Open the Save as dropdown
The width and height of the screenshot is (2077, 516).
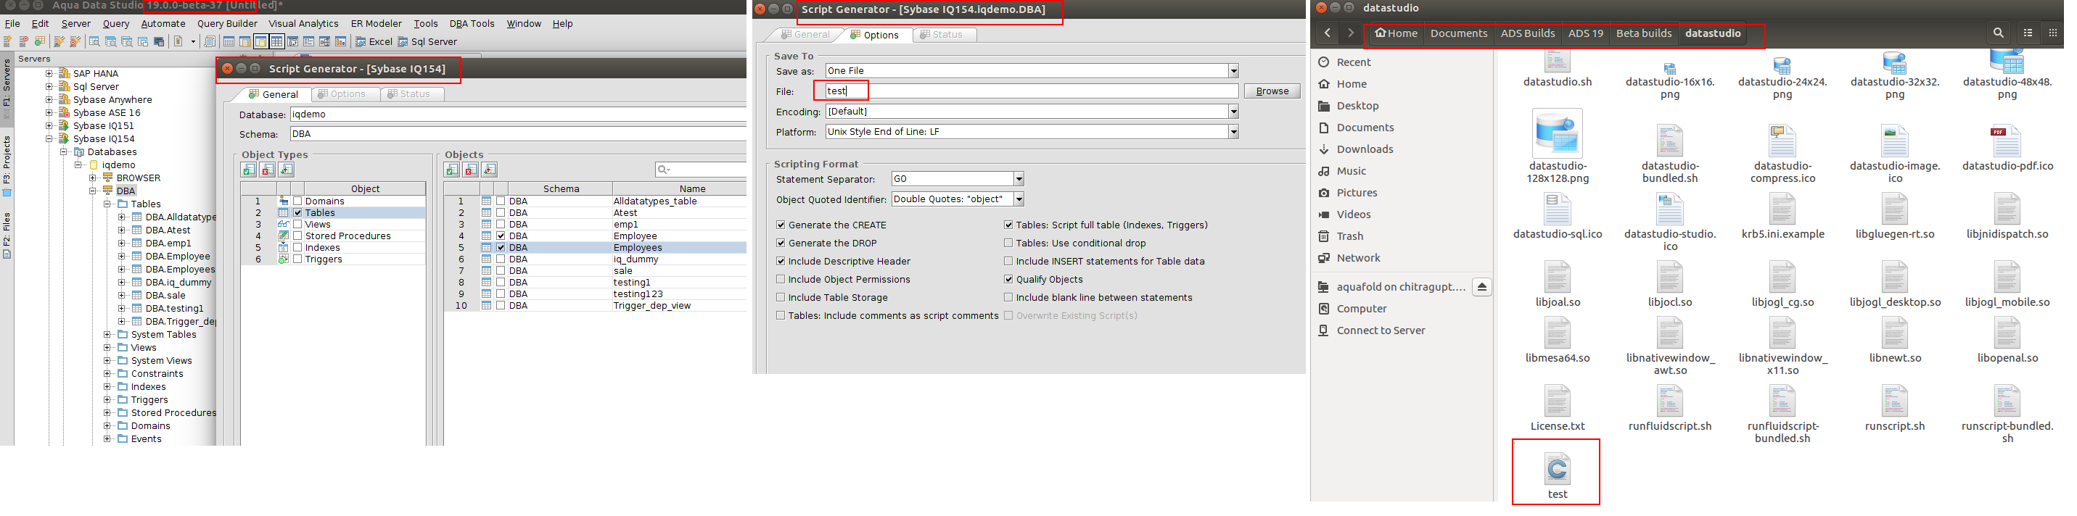click(x=1233, y=71)
